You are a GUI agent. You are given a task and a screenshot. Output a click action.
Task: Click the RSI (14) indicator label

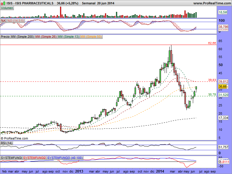(6, 143)
